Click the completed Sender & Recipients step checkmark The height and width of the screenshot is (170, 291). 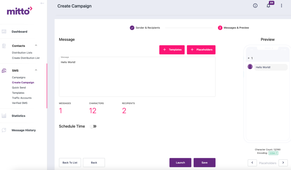coord(132,28)
